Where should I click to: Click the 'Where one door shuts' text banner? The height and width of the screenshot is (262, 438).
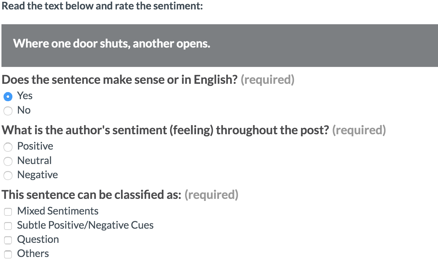tap(220, 45)
